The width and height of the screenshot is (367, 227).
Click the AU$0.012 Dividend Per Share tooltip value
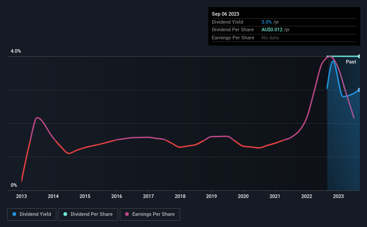pos(272,29)
